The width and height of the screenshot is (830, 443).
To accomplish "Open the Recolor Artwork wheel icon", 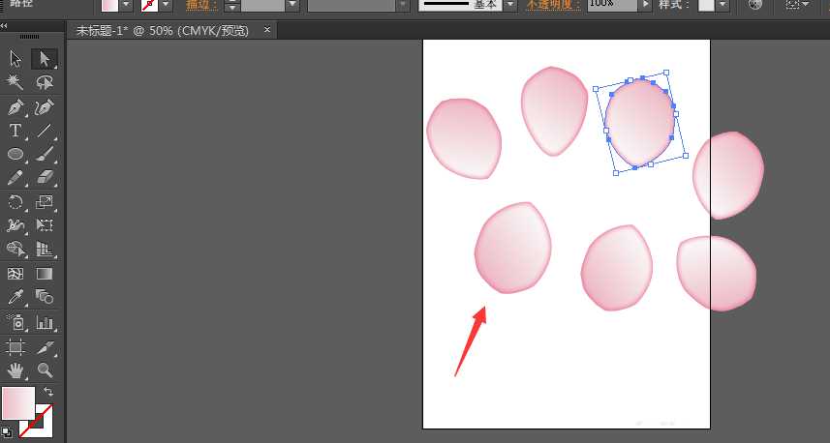I will pyautogui.click(x=755, y=4).
